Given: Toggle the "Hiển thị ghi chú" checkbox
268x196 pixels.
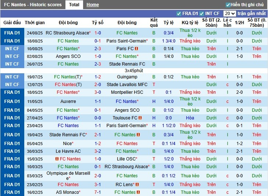Looking at the screenshot, I should (x=228, y=5).
